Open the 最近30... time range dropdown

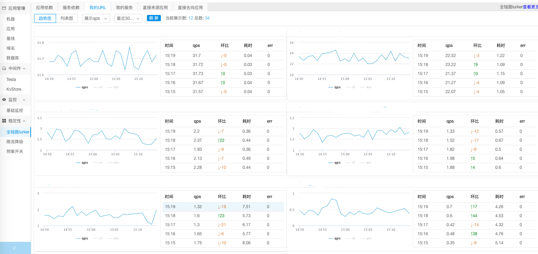point(128,18)
